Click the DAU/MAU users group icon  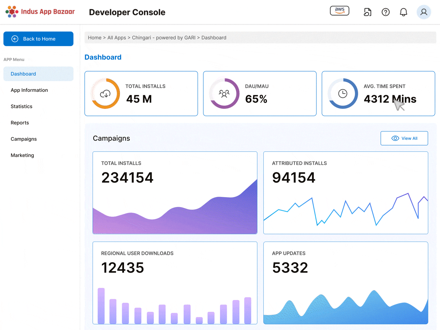(224, 94)
